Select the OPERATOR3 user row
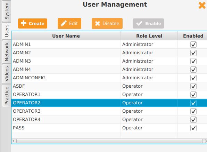 [x=109, y=111]
